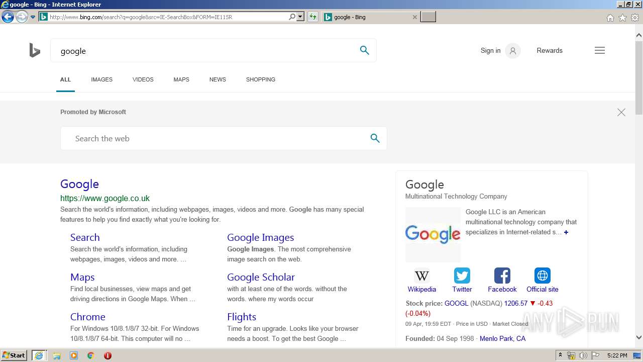Click the Bing logo icon
The image size is (643, 362).
point(35,50)
